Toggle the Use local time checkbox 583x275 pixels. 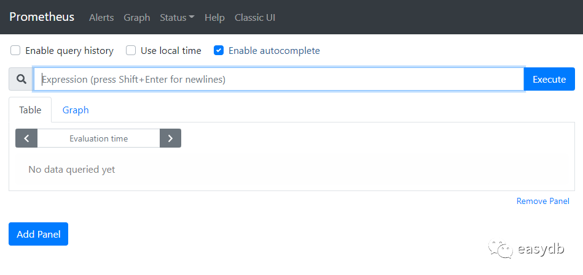pyautogui.click(x=131, y=51)
